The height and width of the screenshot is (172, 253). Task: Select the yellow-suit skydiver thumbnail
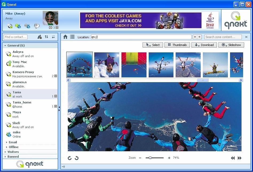point(215,65)
